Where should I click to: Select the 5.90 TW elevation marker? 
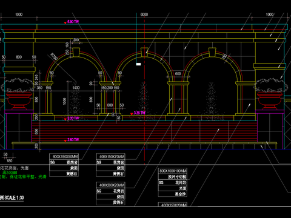click(x=72, y=22)
